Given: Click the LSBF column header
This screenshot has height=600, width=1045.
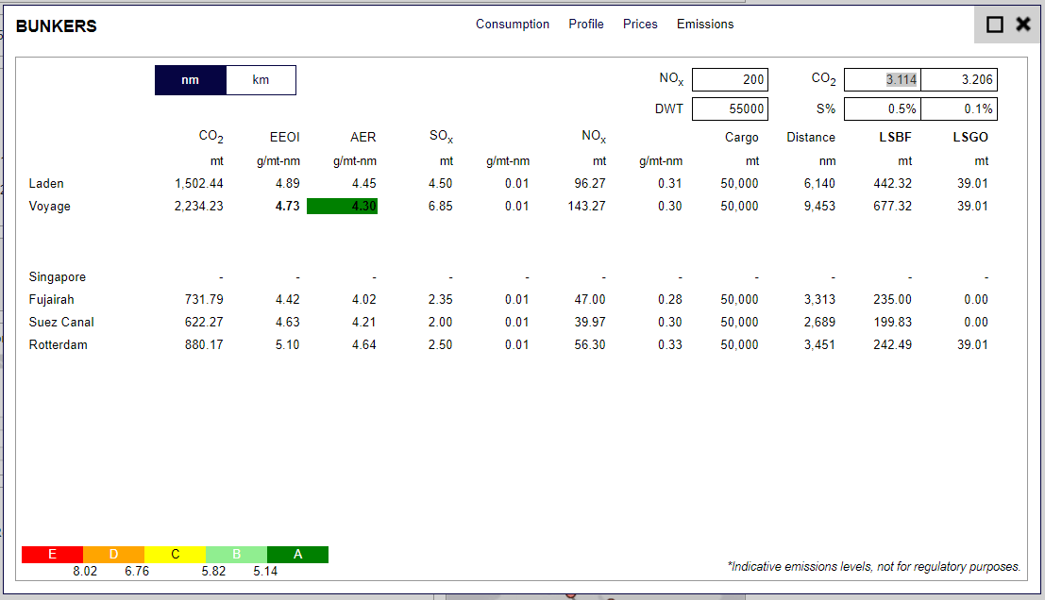Looking at the screenshot, I should (896, 138).
